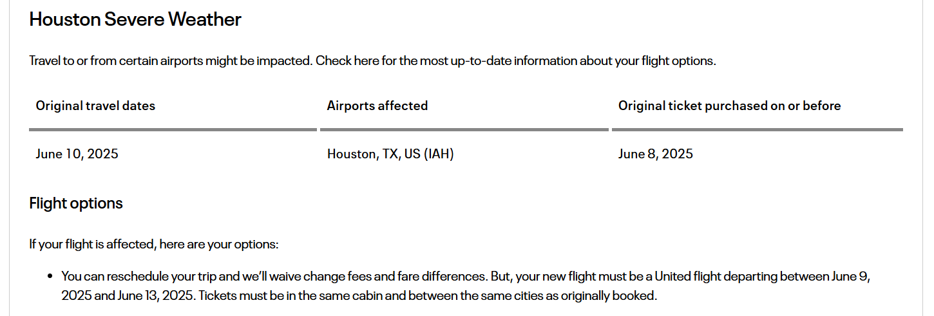Viewport: 934px width, 316px height.
Task: Click the Original ticket purchased on or before header
Action: pyautogui.click(x=730, y=106)
